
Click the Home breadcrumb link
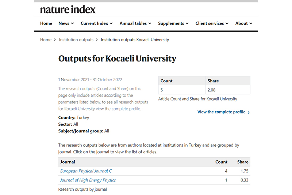click(x=46, y=40)
